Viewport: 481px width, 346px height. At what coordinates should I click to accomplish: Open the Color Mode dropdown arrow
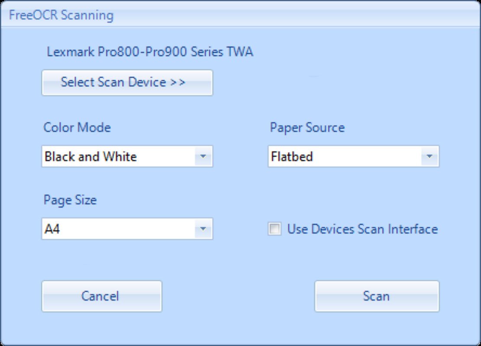click(204, 157)
